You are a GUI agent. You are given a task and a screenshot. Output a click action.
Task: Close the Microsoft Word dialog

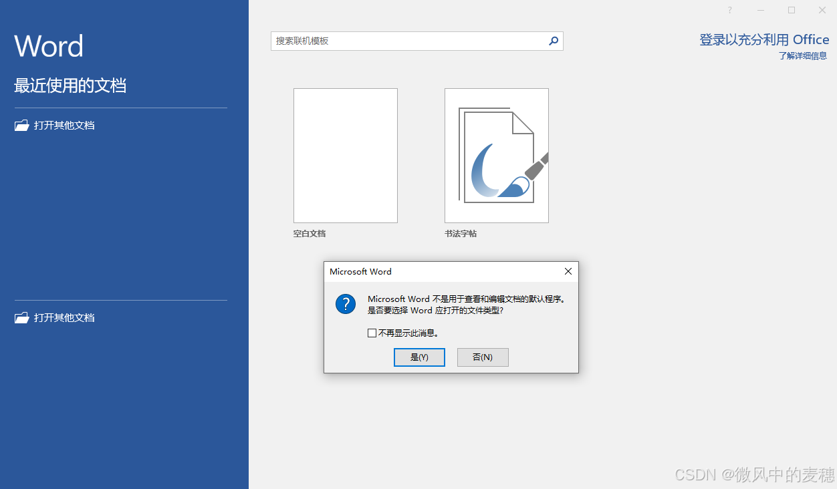[x=568, y=271]
